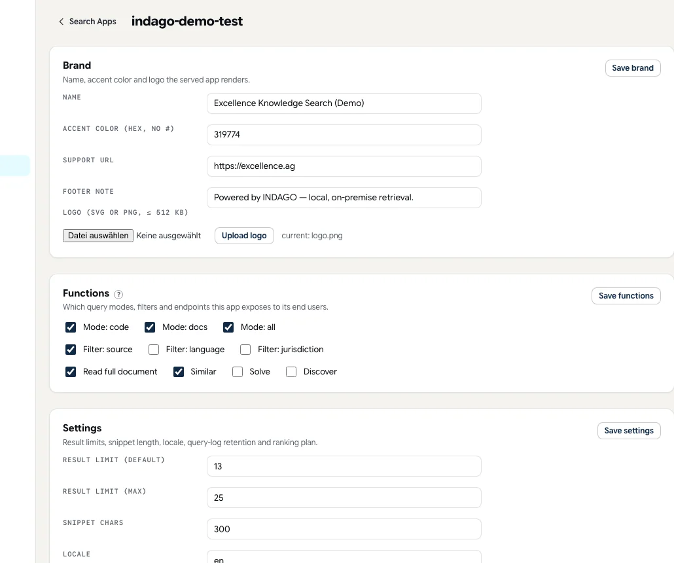
Task: Upload the selected logo
Action: tap(244, 236)
